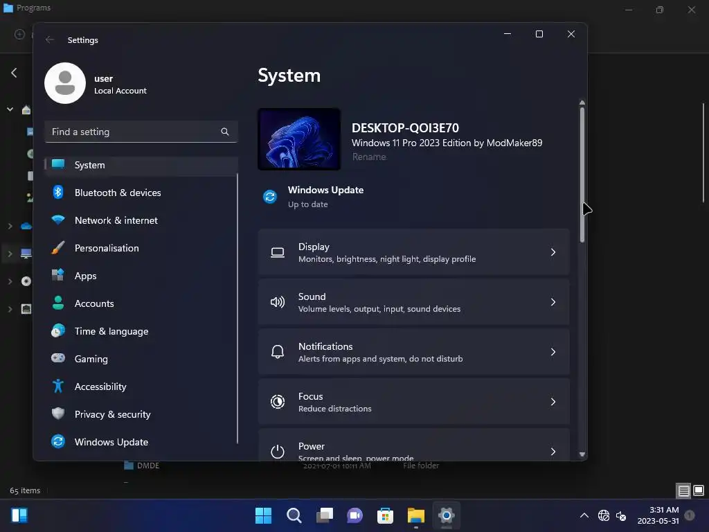Open the clock showing 3:31 AM
This screenshot has height=532, width=709.
coord(658,515)
